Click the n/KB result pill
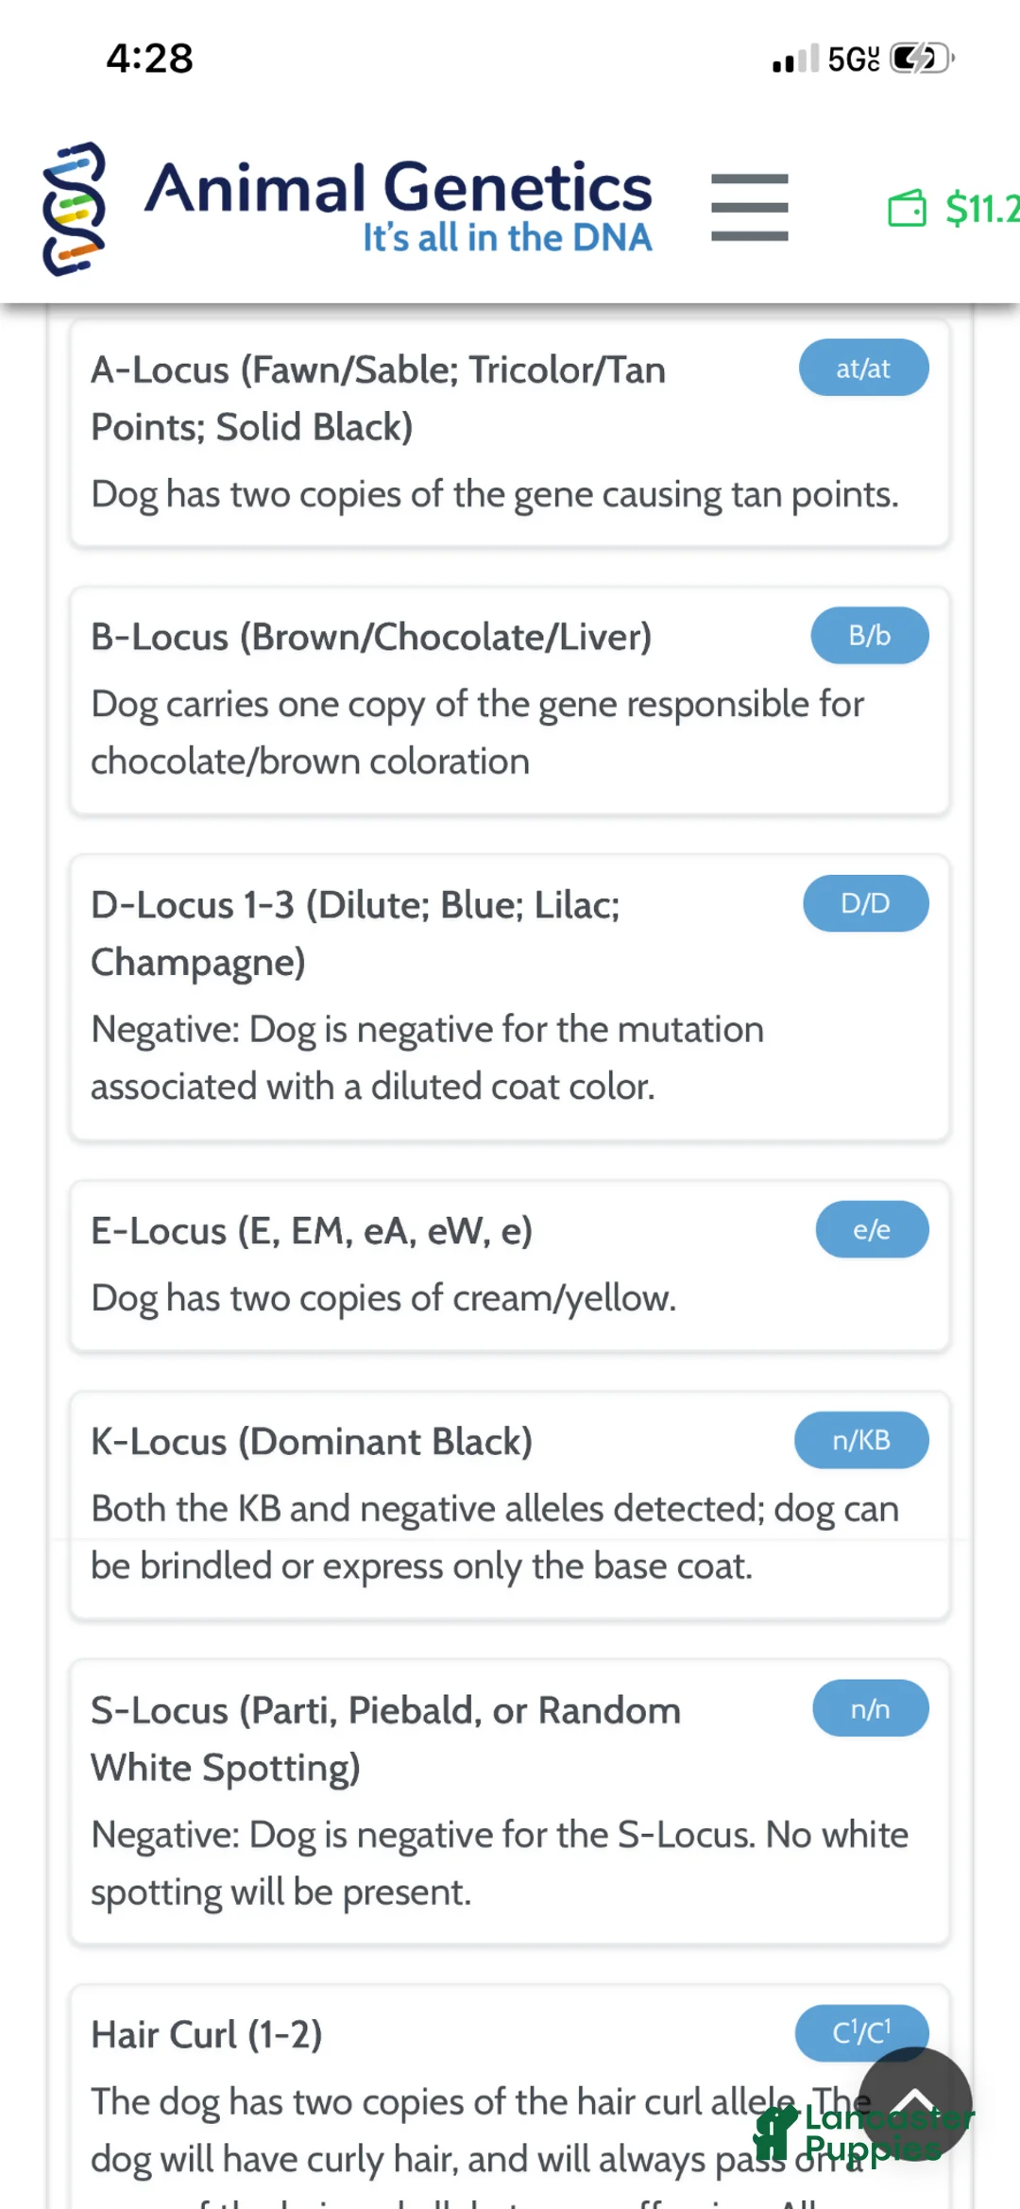The width and height of the screenshot is (1020, 2209). pyautogui.click(x=860, y=1440)
